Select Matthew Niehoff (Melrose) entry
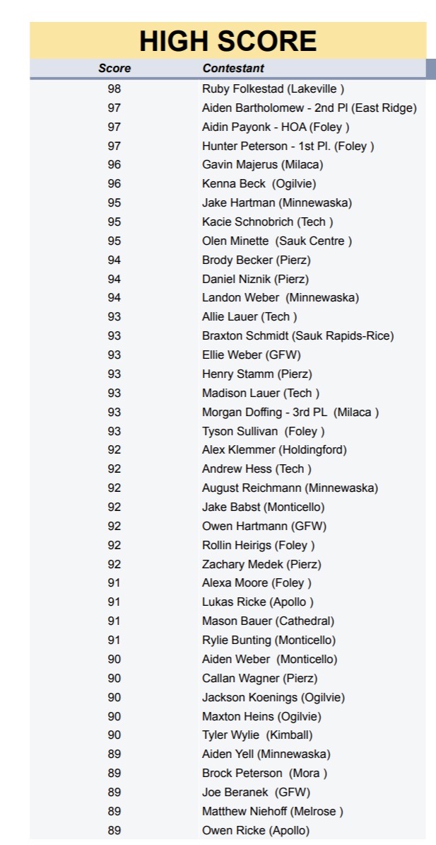Viewport: 436px width, 845px height. coord(273,811)
